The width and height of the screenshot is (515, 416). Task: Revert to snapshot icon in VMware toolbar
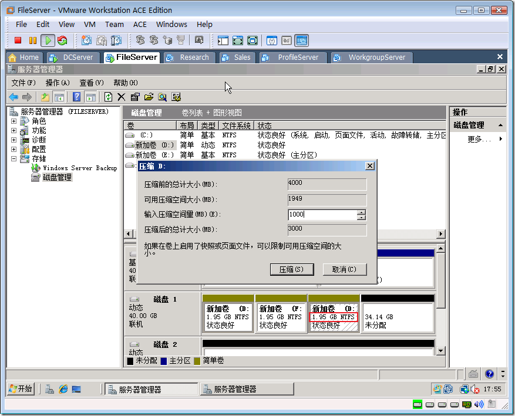(x=102, y=40)
